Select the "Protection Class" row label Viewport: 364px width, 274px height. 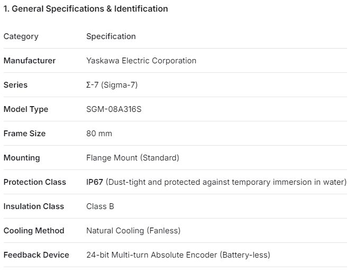[x=35, y=182]
